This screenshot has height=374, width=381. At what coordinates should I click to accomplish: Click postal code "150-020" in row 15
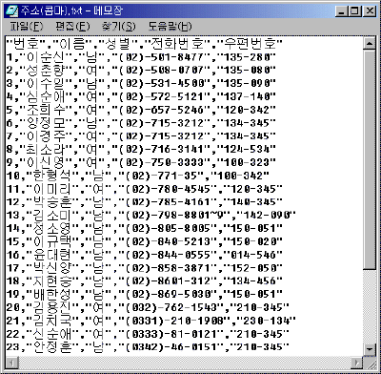click(253, 241)
